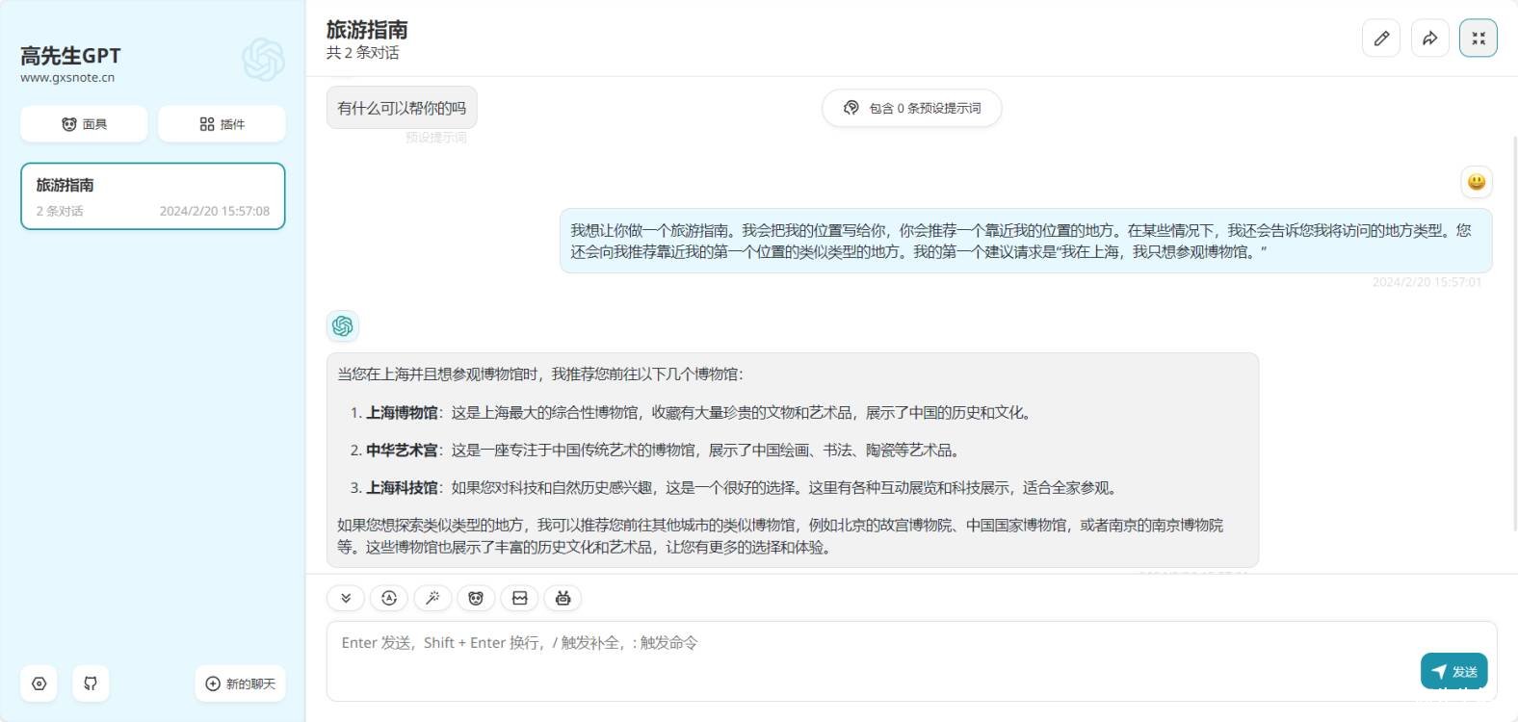Click the www.gxsnote.cn site address
Image resolution: width=1518 pixels, height=722 pixels.
[x=67, y=77]
